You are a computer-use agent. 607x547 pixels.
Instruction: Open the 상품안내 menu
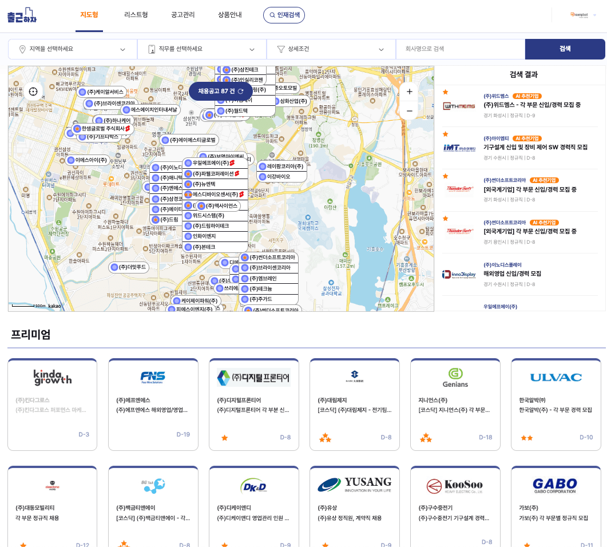[x=229, y=15]
